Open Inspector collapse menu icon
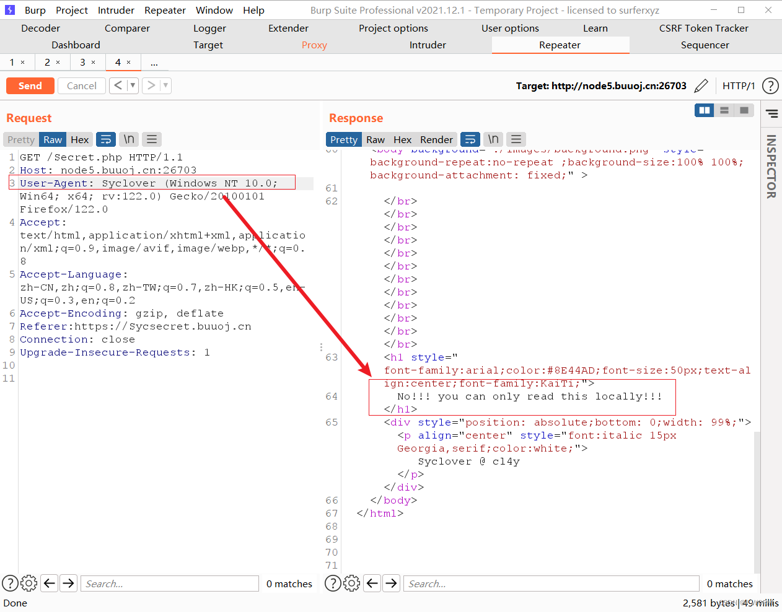Screen dimensions: 782x612 (771, 113)
